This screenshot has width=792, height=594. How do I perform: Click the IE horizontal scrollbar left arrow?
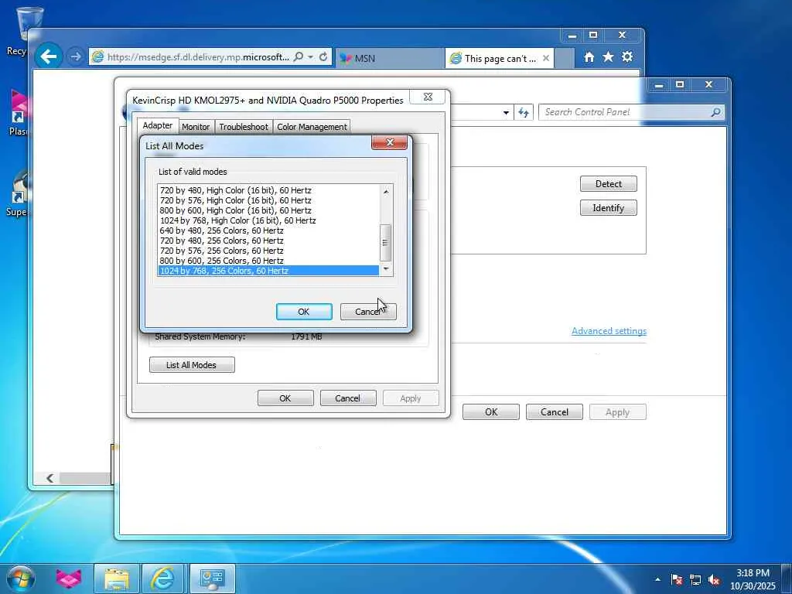click(49, 478)
